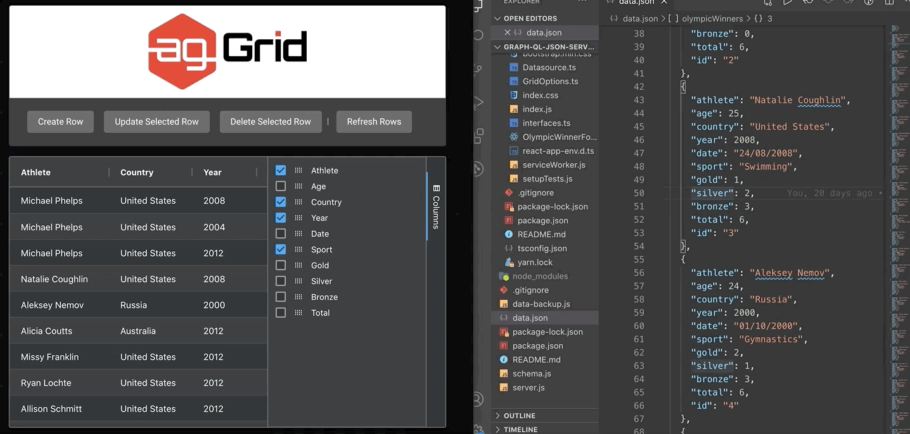The height and width of the screenshot is (434, 910).
Task: Select the Ryan Lochte row
Action: point(139,383)
